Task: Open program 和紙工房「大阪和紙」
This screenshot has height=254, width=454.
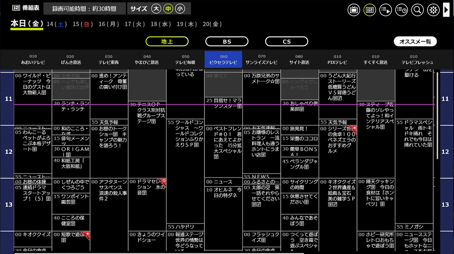Action: tap(71, 168)
